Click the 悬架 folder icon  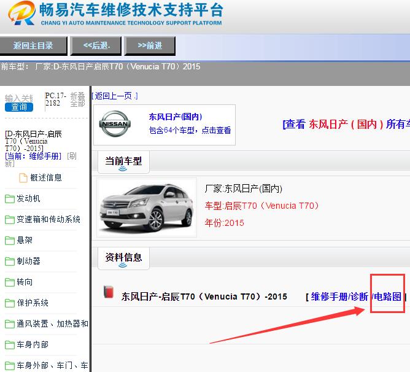[x=10, y=240]
